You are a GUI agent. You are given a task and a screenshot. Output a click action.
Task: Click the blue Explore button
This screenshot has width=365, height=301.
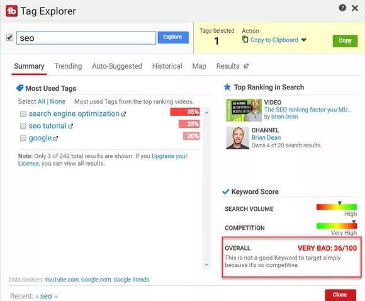pyautogui.click(x=173, y=37)
